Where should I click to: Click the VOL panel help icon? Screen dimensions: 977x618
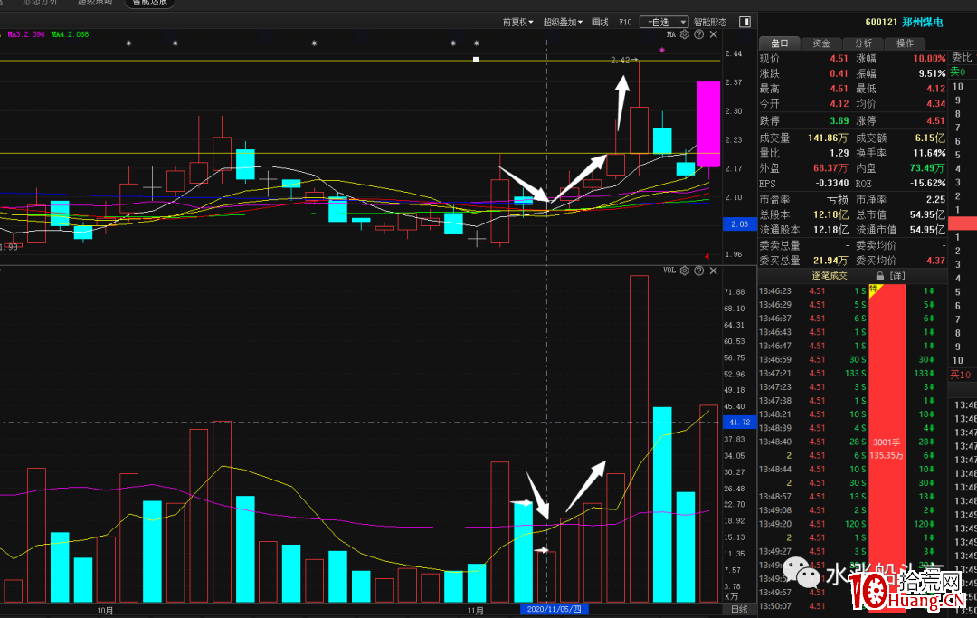698,271
